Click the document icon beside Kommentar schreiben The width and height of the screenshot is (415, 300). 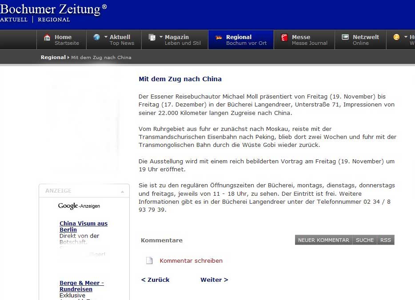(150, 261)
